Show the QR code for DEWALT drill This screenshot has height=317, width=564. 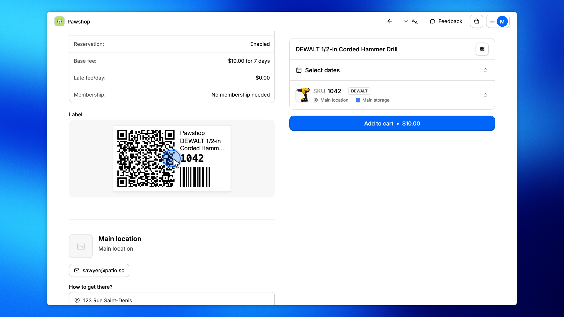click(482, 49)
